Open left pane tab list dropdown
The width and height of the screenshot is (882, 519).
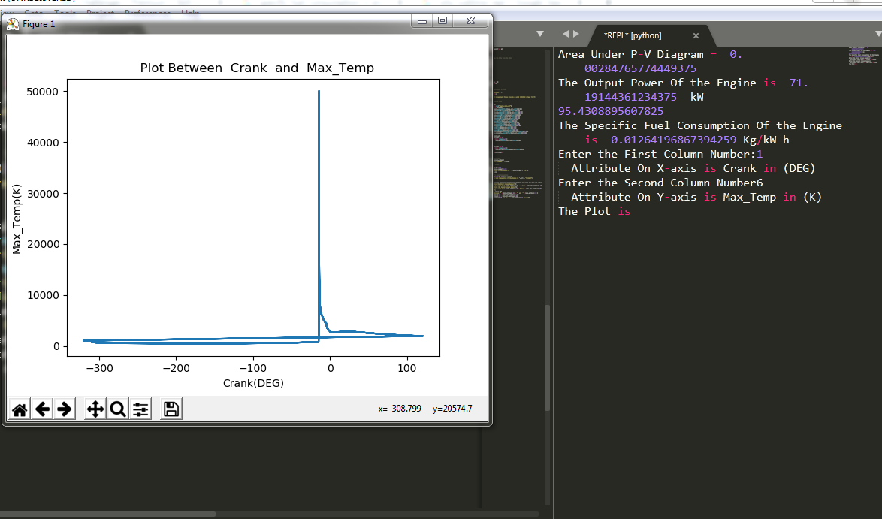click(539, 34)
